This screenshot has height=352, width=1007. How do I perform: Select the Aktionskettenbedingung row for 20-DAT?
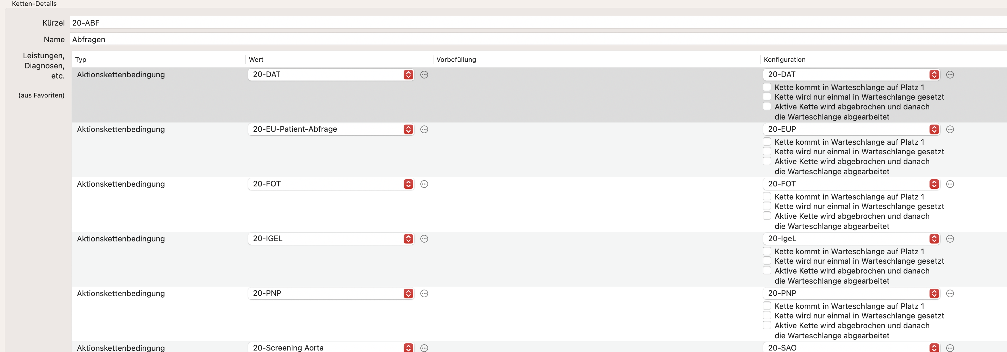click(x=539, y=95)
